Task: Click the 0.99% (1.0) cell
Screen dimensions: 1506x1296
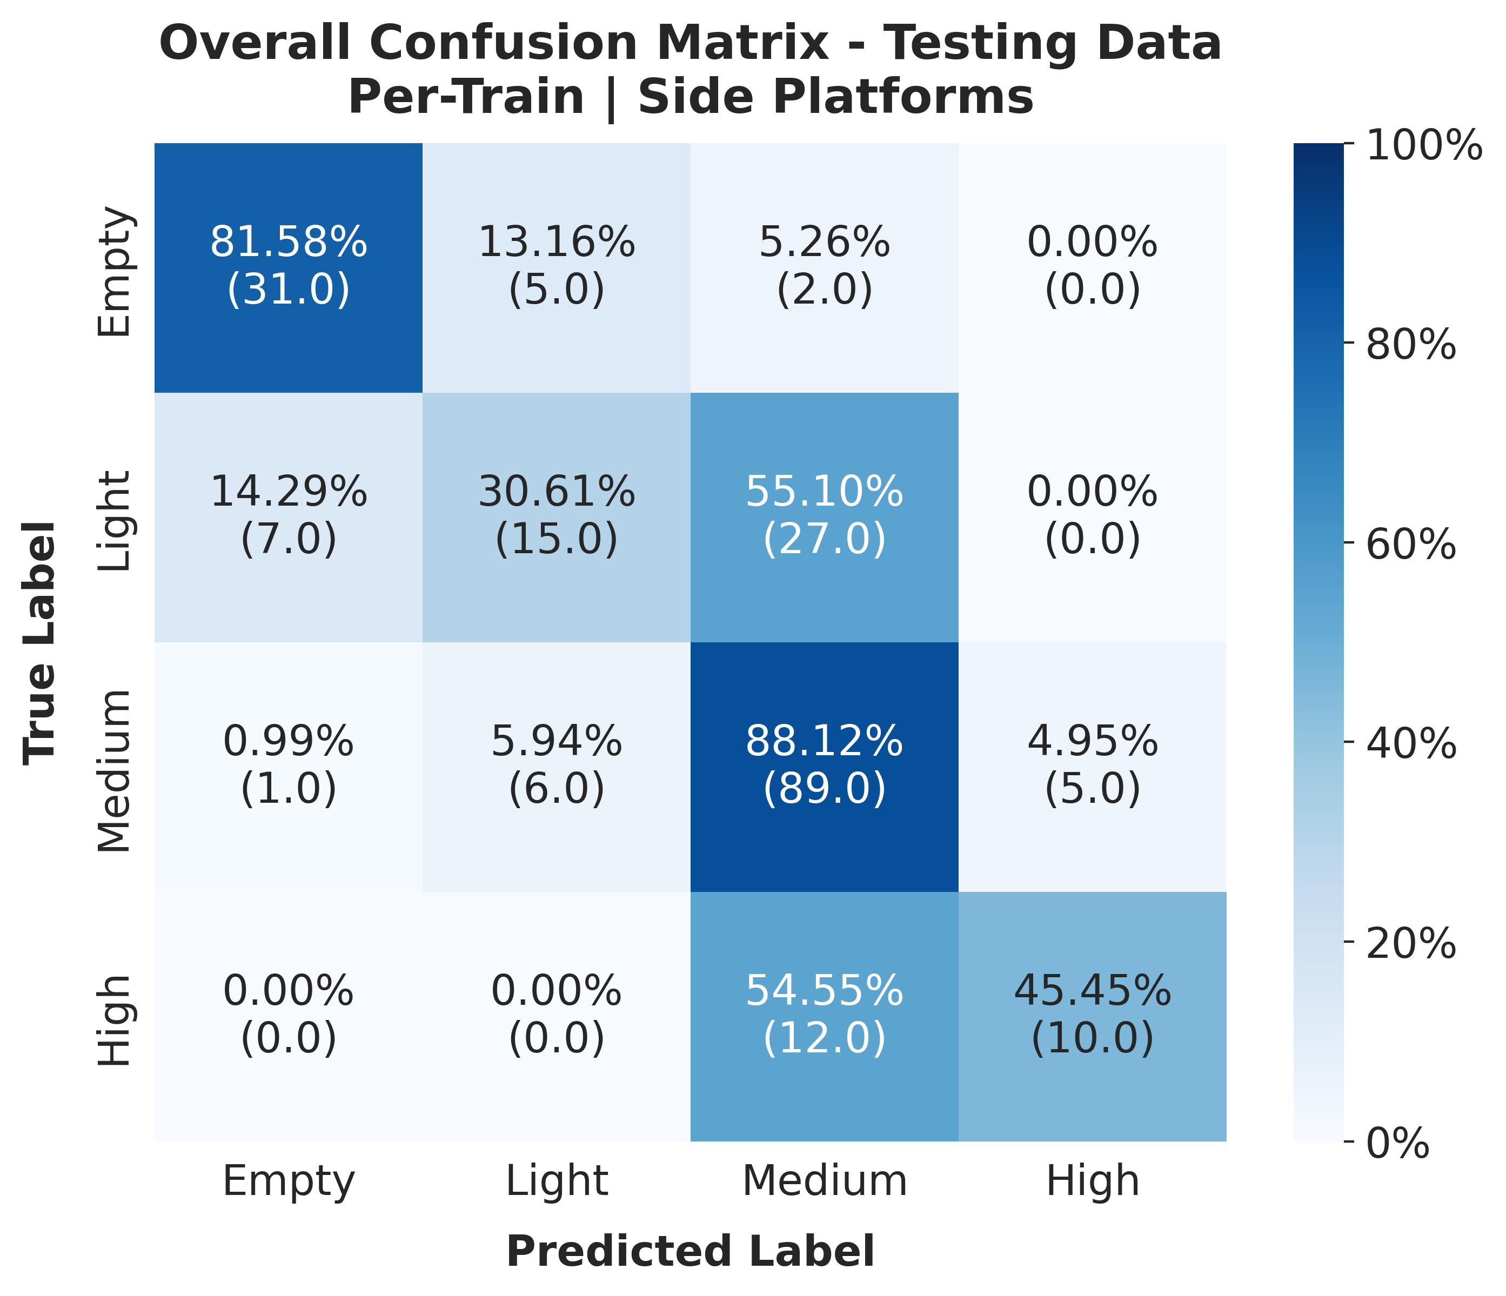Action: pos(289,765)
